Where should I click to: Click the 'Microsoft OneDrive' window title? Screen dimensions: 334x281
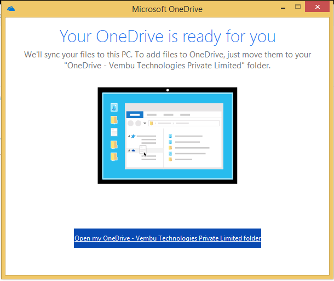[167, 9]
